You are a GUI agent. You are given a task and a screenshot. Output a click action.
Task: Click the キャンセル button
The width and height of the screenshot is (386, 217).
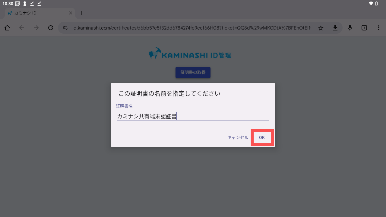[238, 137]
